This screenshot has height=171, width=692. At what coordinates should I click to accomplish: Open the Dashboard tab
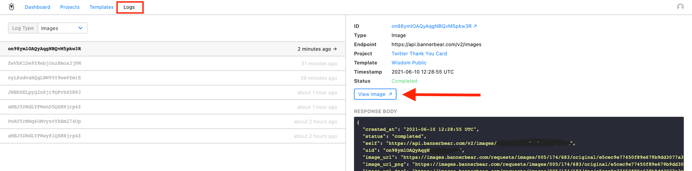37,7
